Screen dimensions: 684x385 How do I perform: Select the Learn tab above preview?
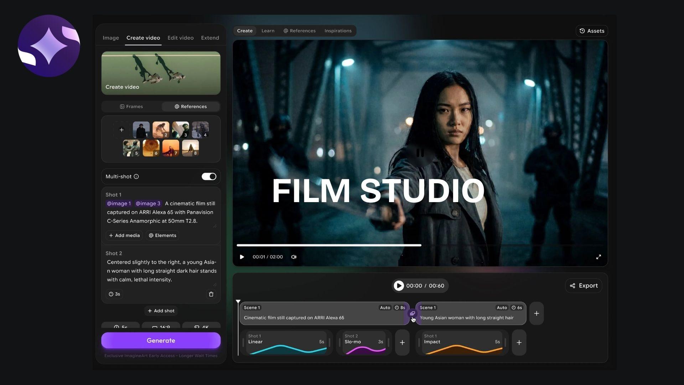coord(268,31)
